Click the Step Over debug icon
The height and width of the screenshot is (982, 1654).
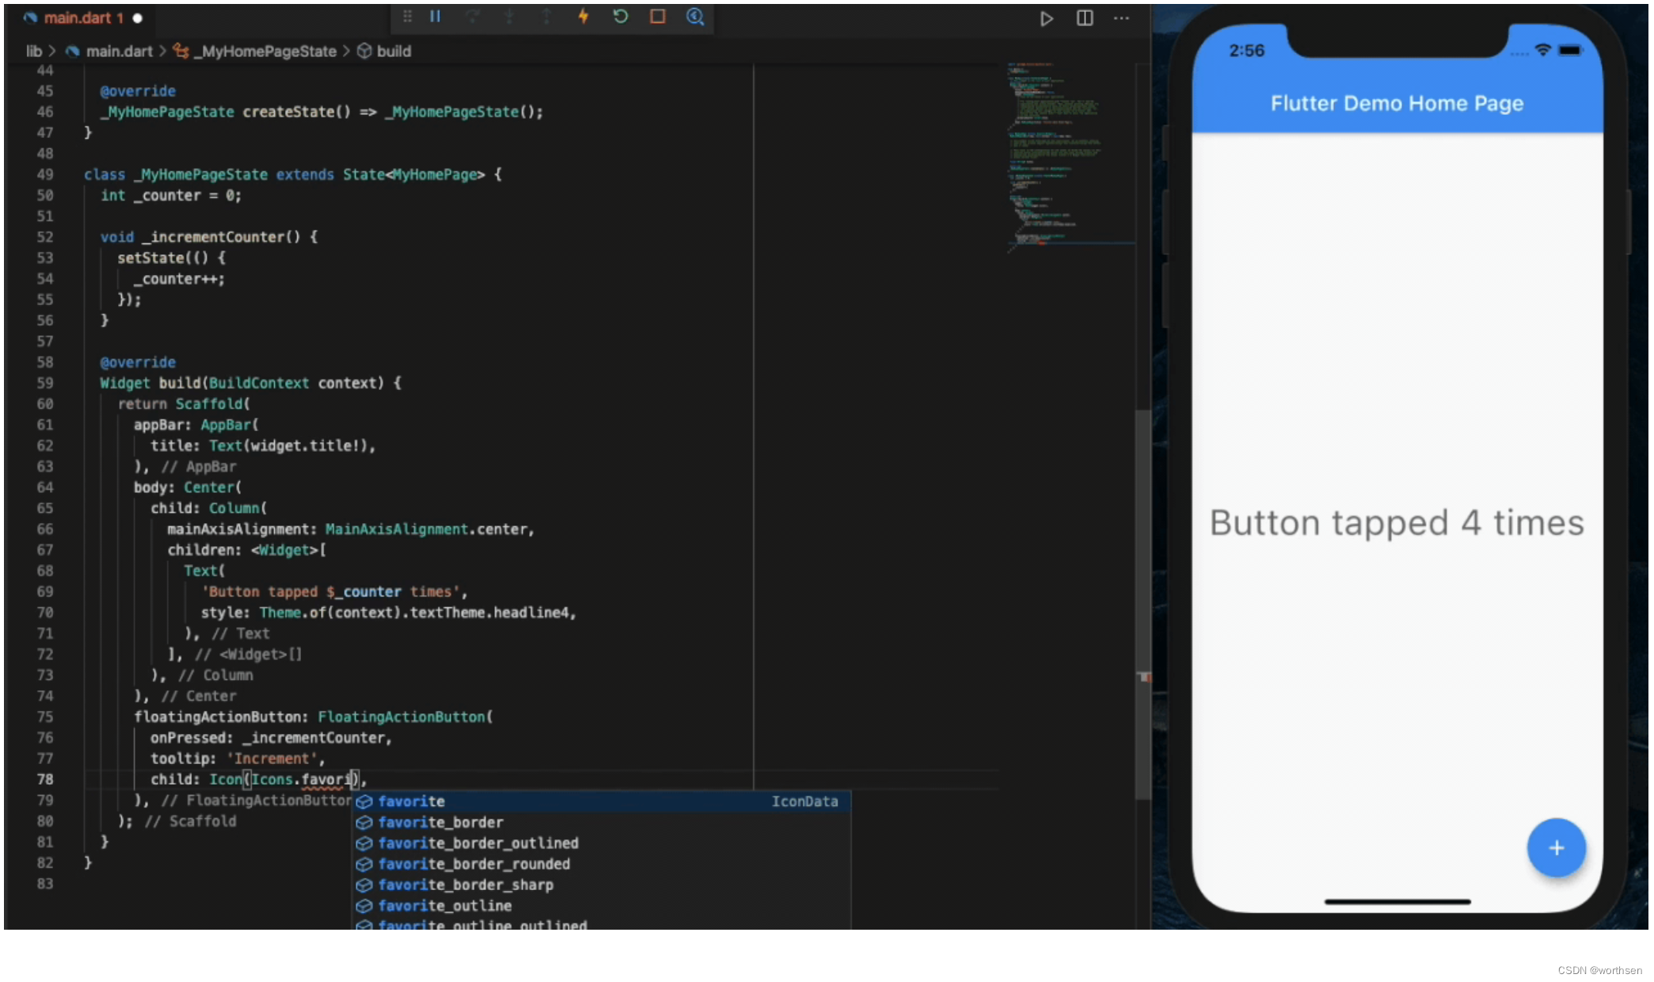[x=472, y=17]
